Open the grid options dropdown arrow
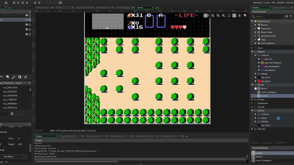 click(x=208, y=16)
